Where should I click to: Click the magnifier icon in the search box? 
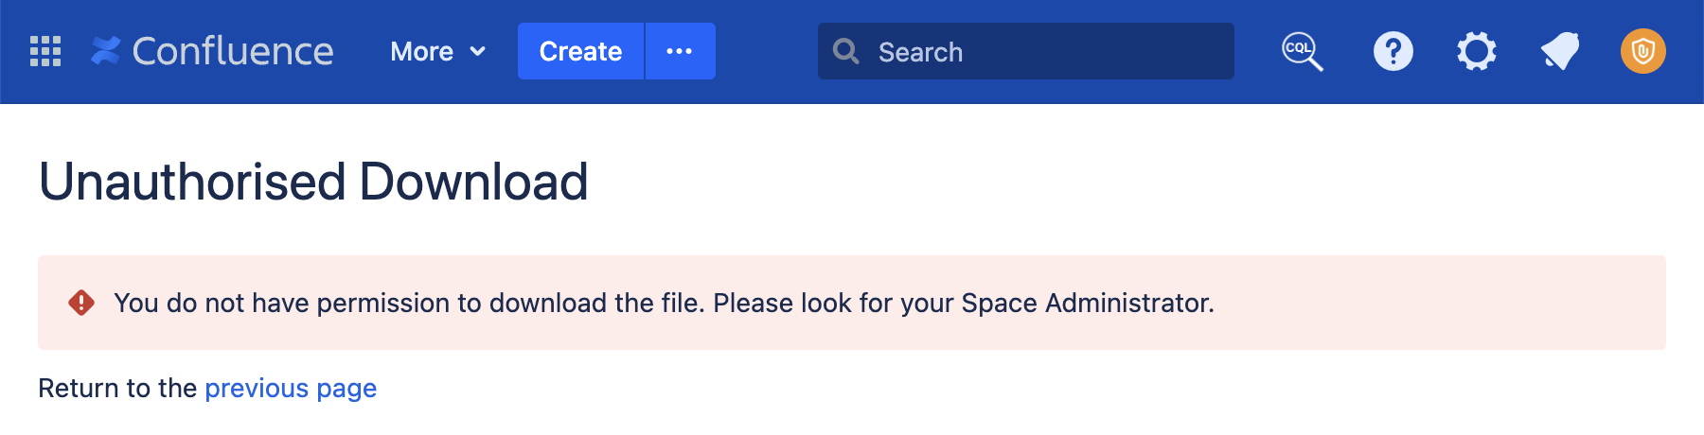845,51
